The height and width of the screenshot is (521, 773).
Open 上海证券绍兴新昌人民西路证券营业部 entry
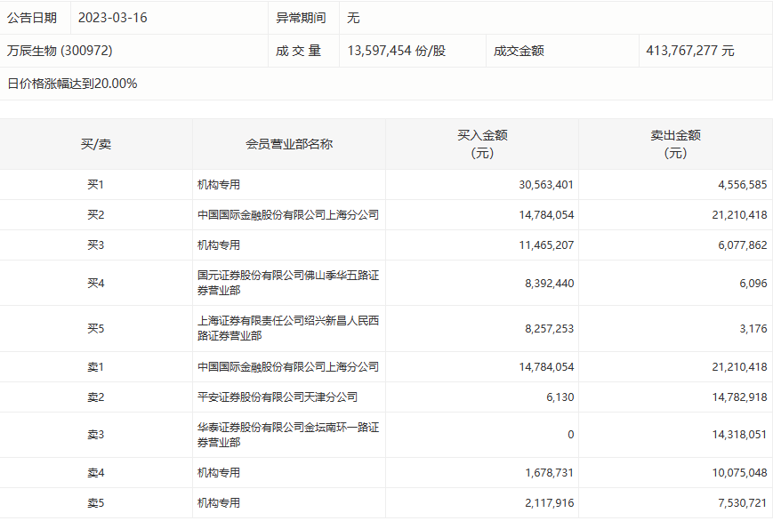(x=288, y=328)
